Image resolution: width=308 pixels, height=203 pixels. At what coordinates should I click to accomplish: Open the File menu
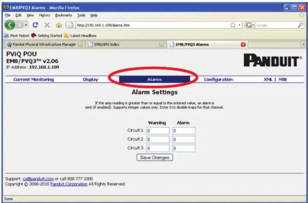pyautogui.click(x=7, y=15)
